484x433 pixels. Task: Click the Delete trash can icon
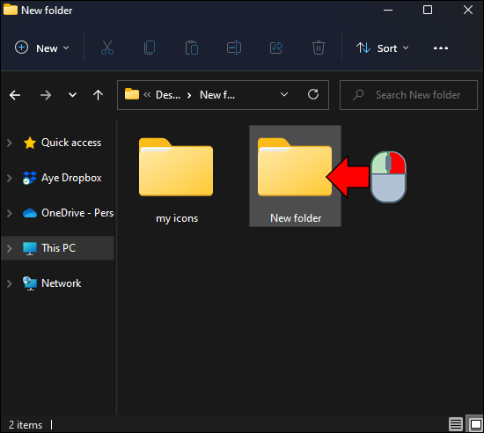pos(319,48)
